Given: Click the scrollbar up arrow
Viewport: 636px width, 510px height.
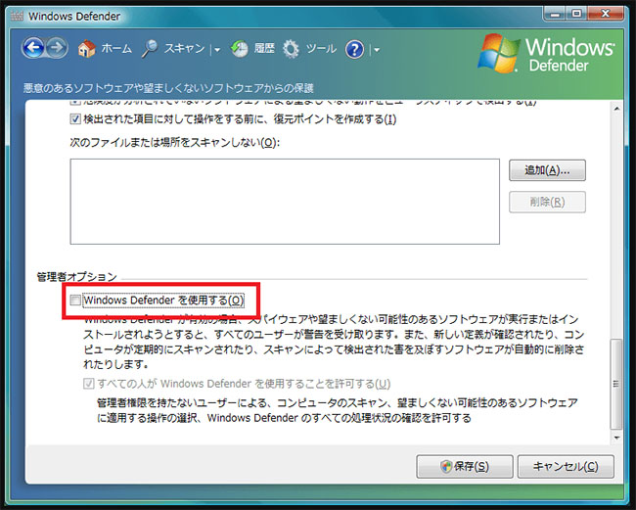Looking at the screenshot, I should tap(616, 109).
